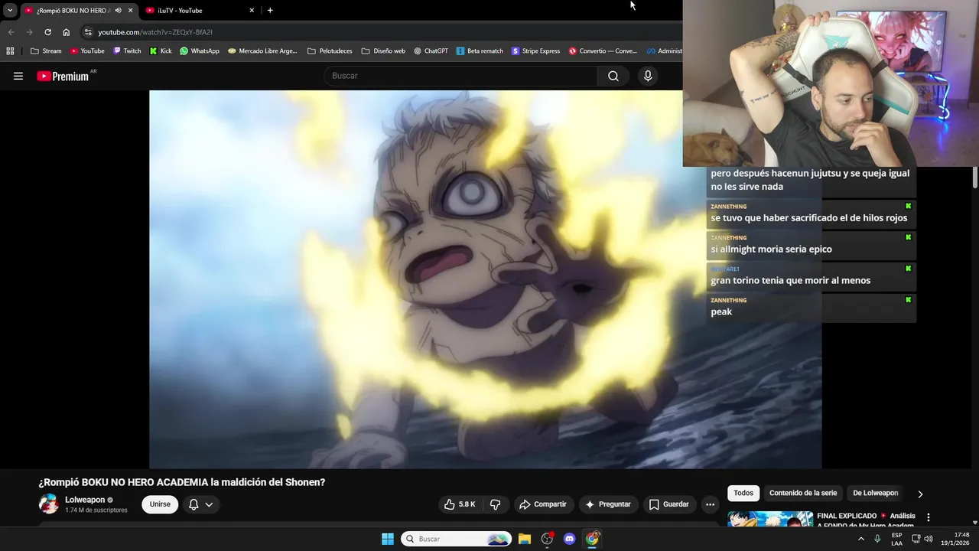Mute the tab via speaker icon
The image size is (979, 551).
[x=118, y=10]
